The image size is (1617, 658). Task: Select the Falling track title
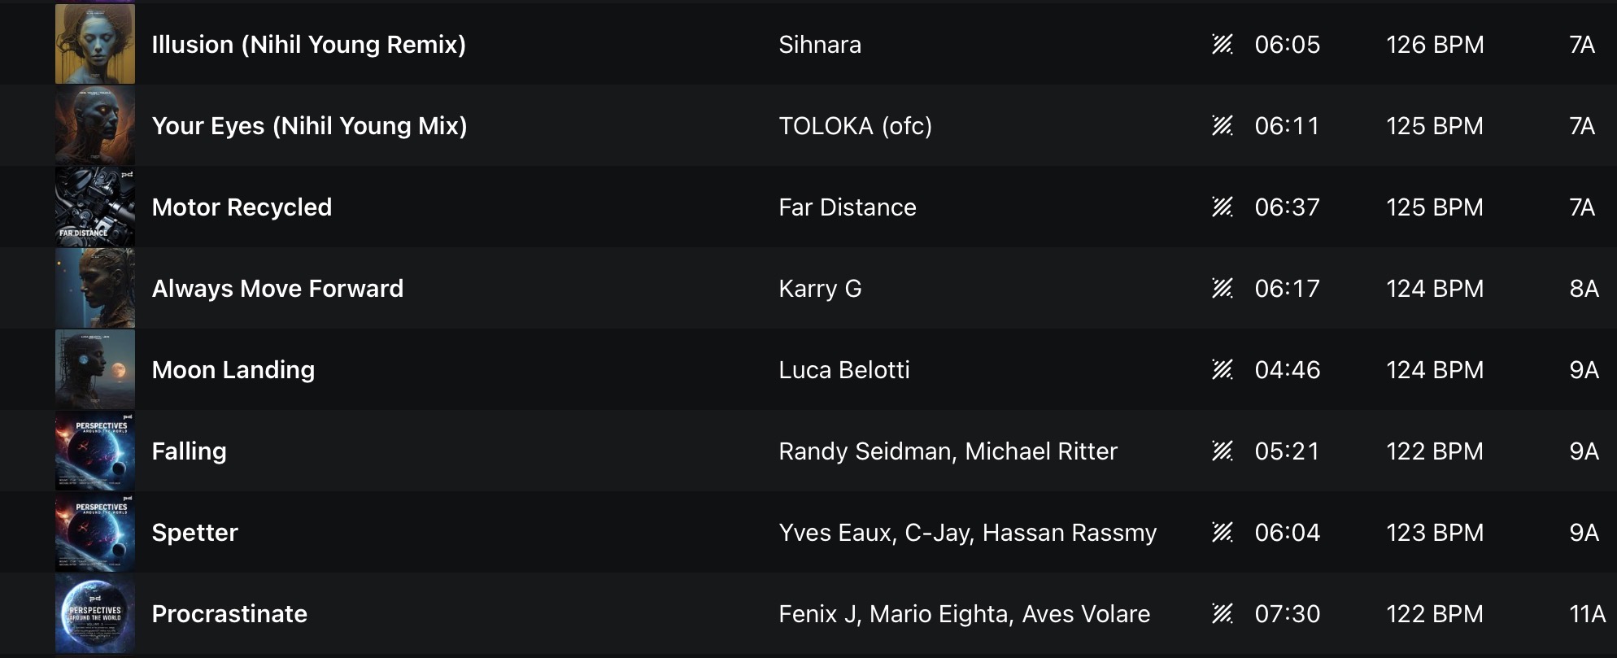[189, 451]
